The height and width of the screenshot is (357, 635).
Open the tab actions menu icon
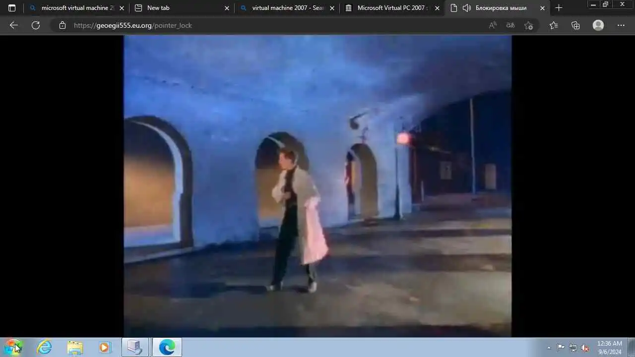[12, 8]
